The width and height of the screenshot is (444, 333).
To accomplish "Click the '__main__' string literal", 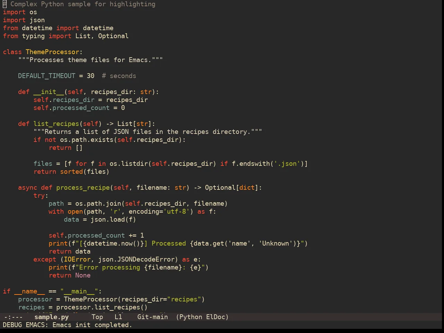I will coord(79,291).
